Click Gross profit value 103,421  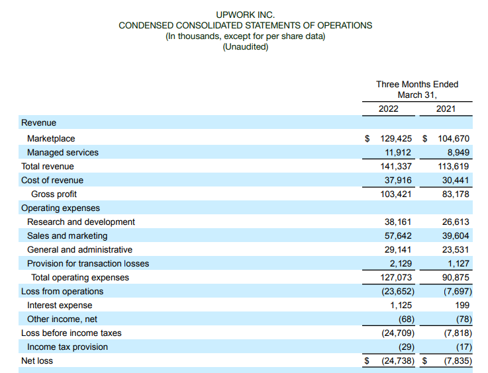[396, 194]
